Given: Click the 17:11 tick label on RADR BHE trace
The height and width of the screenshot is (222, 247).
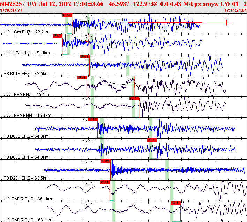Looking at the screenshot, I should [88, 204].
